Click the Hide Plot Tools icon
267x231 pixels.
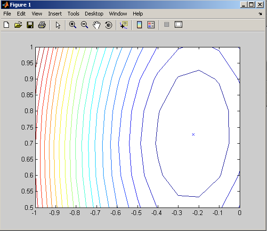click(x=167, y=24)
